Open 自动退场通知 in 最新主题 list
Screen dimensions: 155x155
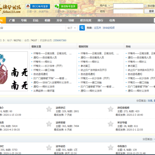40,74
